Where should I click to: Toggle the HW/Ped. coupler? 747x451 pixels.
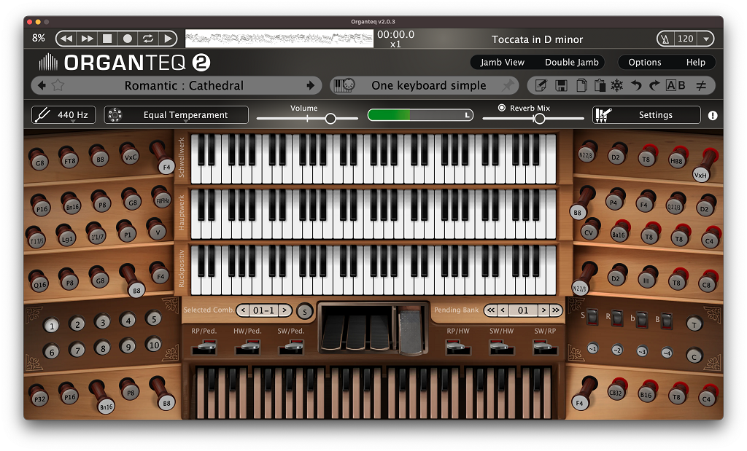[247, 348]
